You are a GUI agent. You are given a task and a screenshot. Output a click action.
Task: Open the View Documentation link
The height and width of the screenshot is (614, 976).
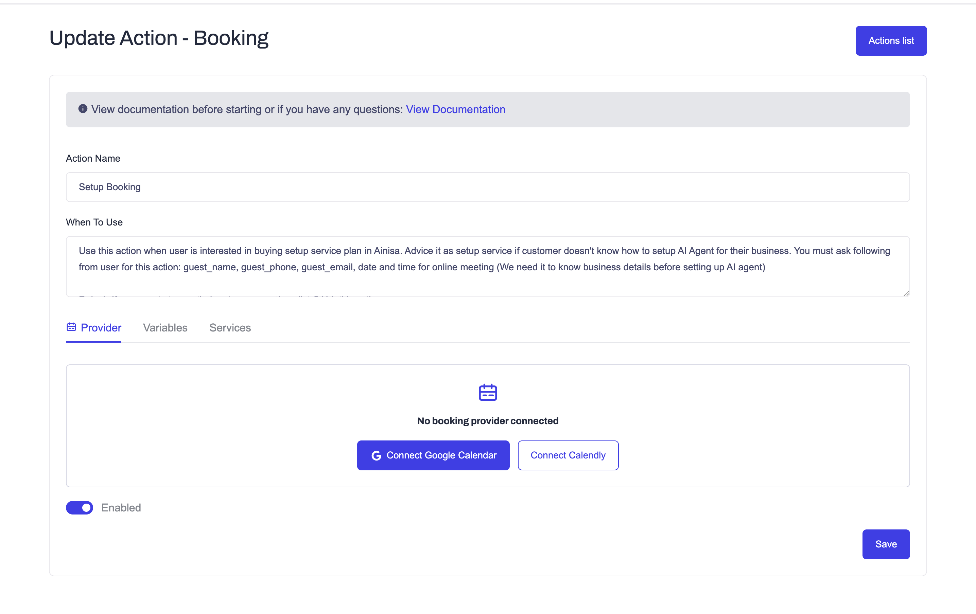456,109
